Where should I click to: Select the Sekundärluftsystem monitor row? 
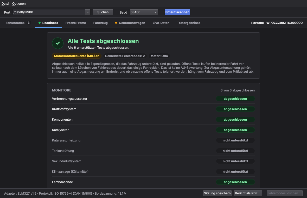153,161
